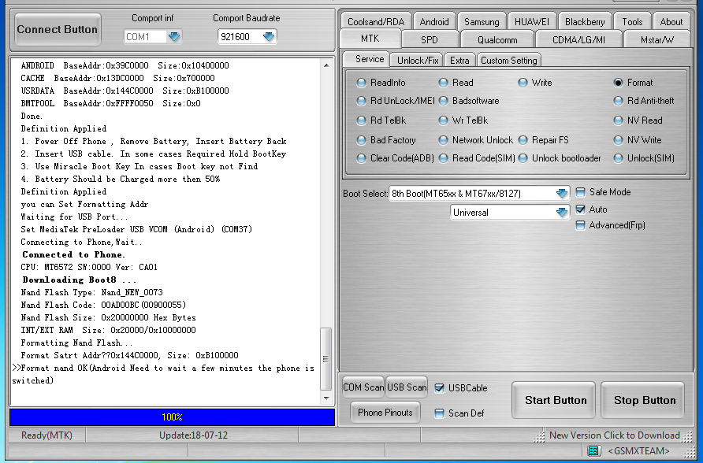Image resolution: width=703 pixels, height=463 pixels.
Task: Select the MTK tab
Action: click(x=370, y=39)
